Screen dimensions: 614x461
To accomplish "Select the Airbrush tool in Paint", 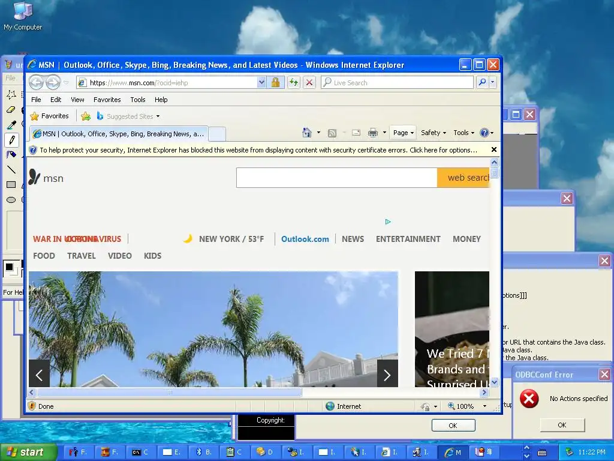I will 11,154.
